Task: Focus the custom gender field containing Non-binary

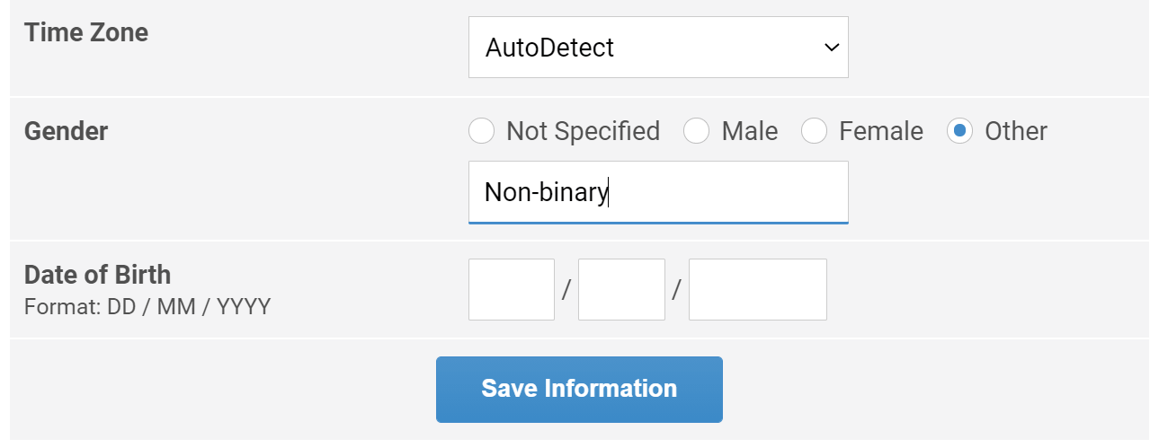Action: [657, 192]
